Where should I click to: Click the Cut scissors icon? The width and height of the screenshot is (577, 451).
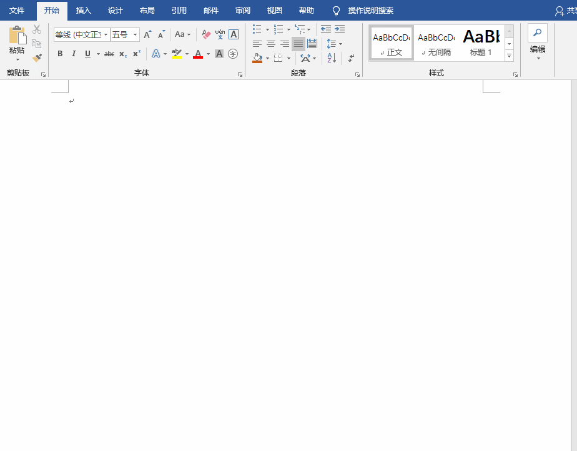[x=37, y=29]
